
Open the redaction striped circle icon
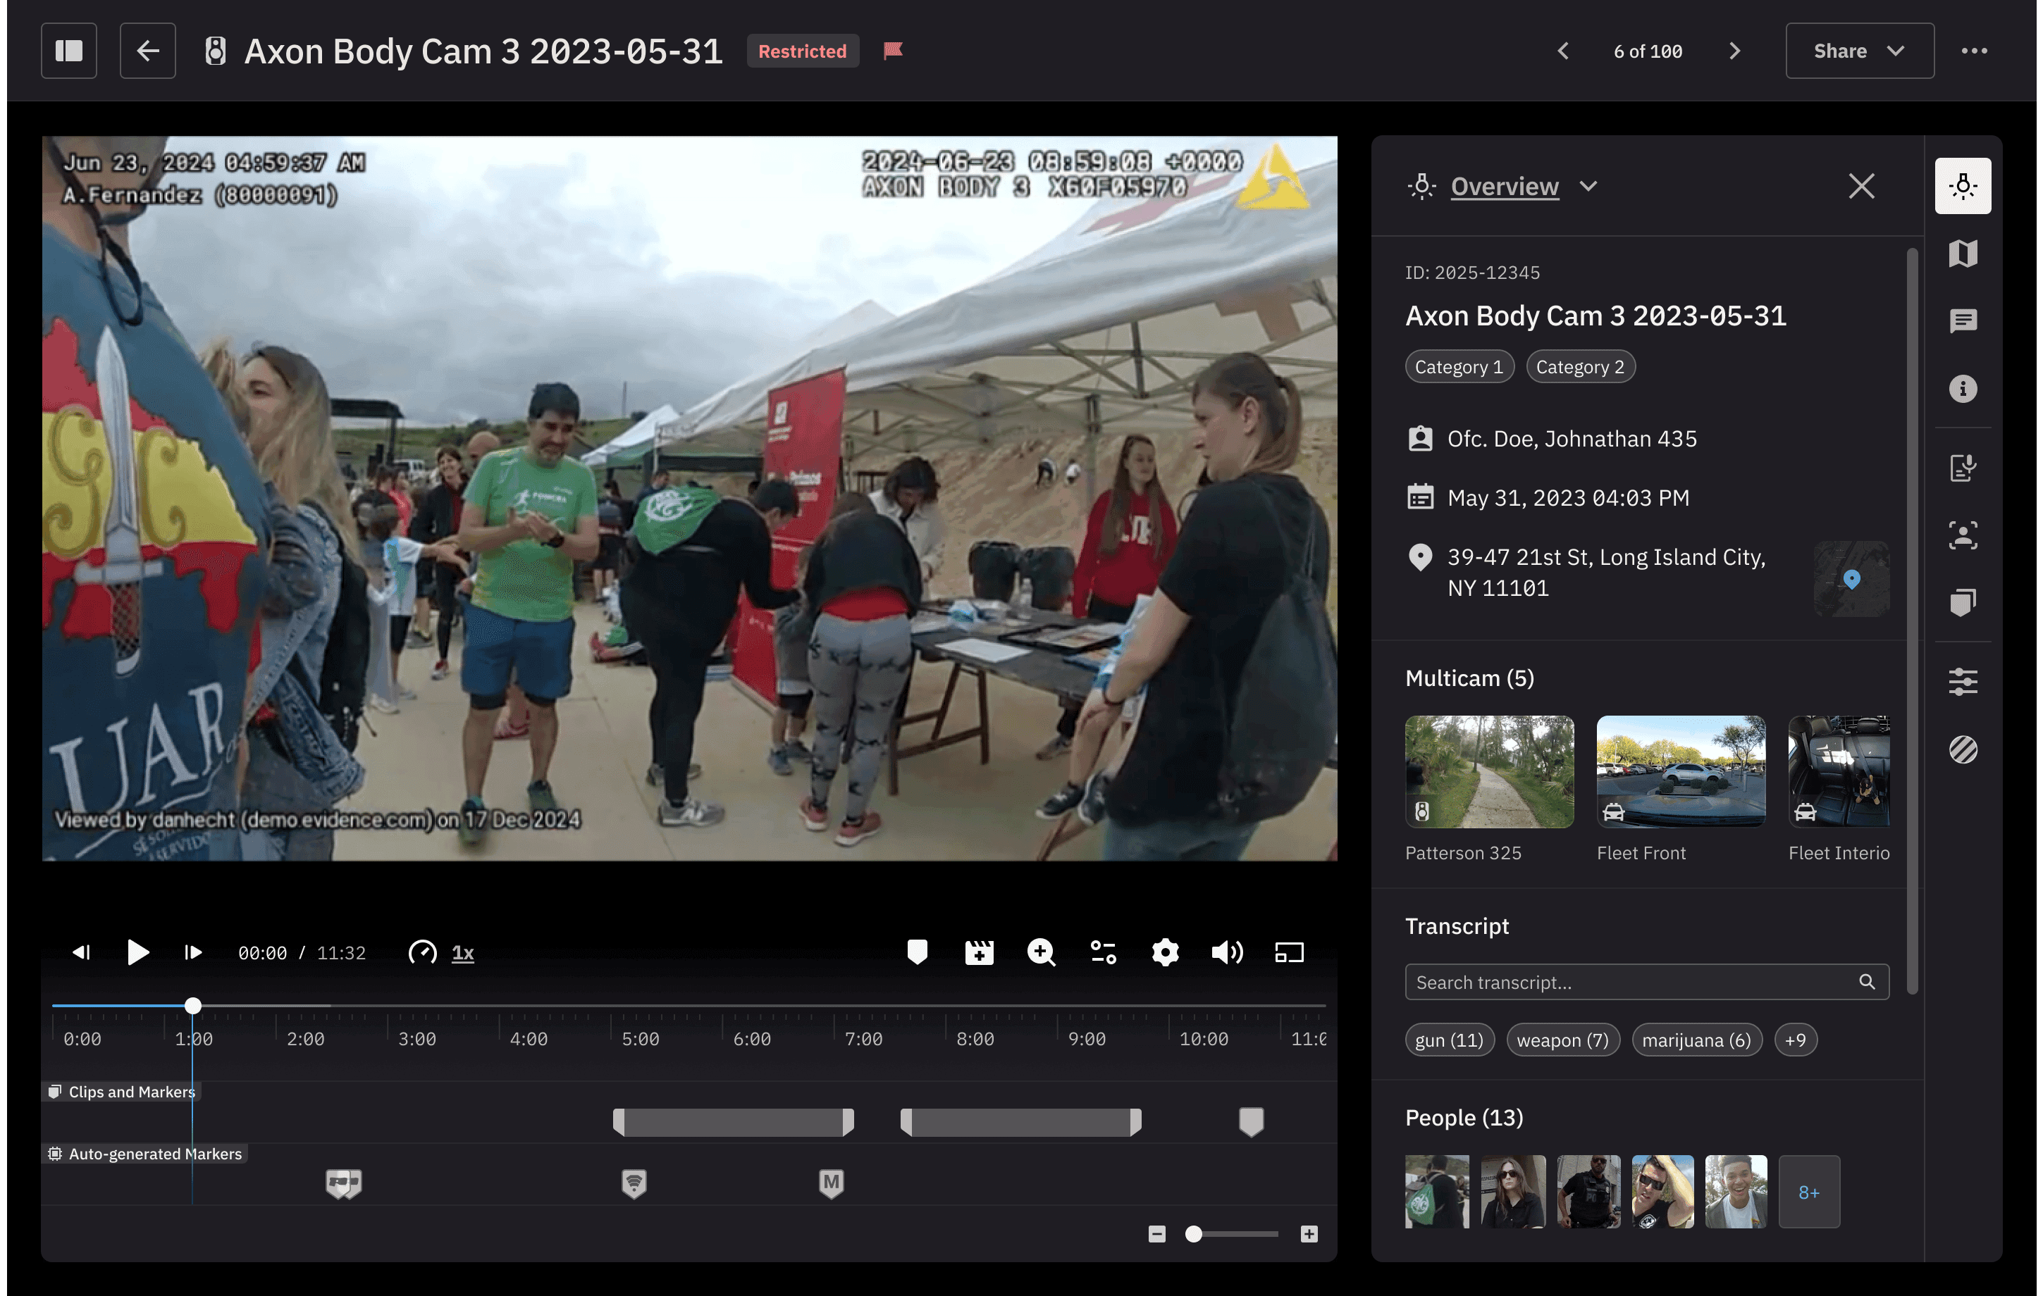coord(1963,750)
